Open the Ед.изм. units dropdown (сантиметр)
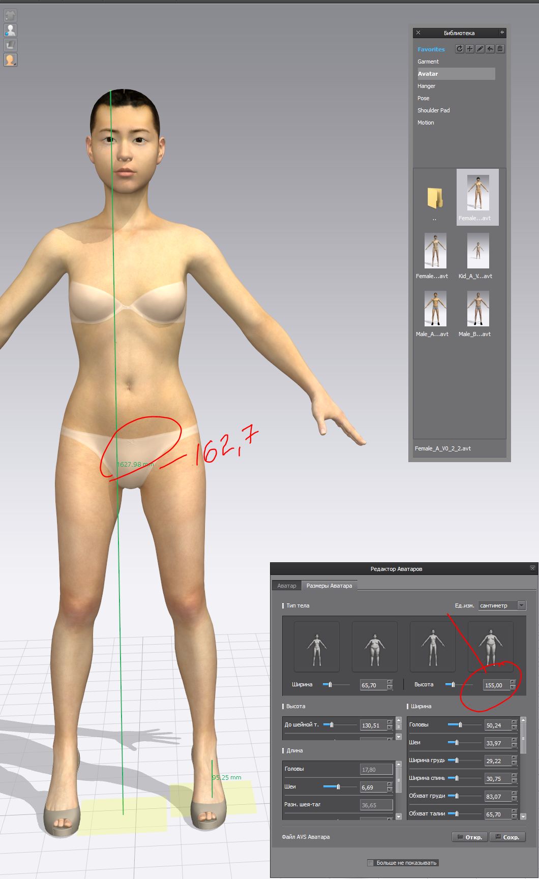The image size is (539, 879). pyautogui.click(x=502, y=605)
